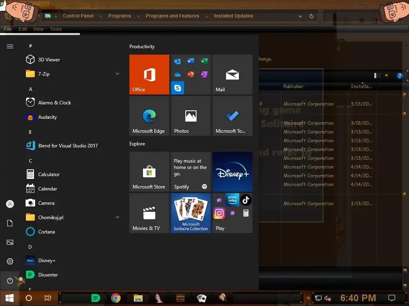Open the File menu

(x=8, y=29)
